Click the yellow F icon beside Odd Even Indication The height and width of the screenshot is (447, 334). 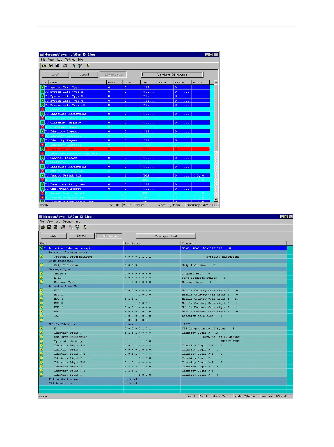(41, 337)
